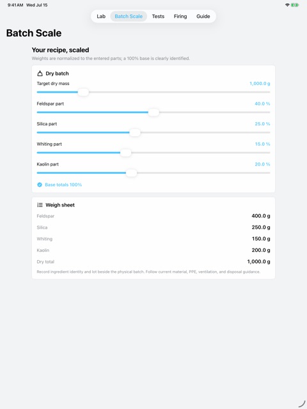Select the Batch Scale tab
The height and width of the screenshot is (409, 307).
click(x=129, y=16)
